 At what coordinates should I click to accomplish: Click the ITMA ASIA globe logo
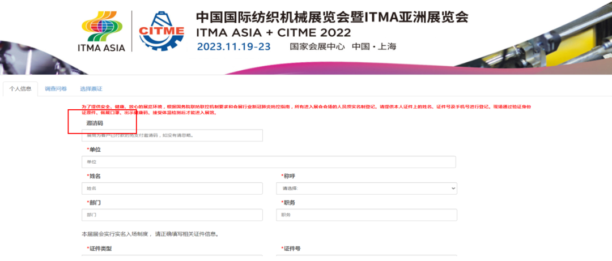101,31
